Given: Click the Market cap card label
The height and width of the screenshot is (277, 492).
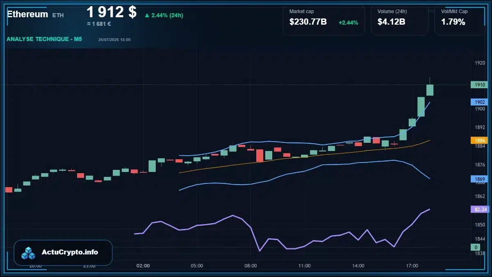Looking at the screenshot, I should (301, 11).
